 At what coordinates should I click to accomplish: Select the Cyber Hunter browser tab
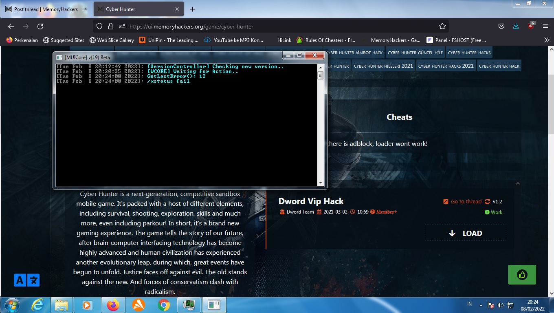[138, 9]
